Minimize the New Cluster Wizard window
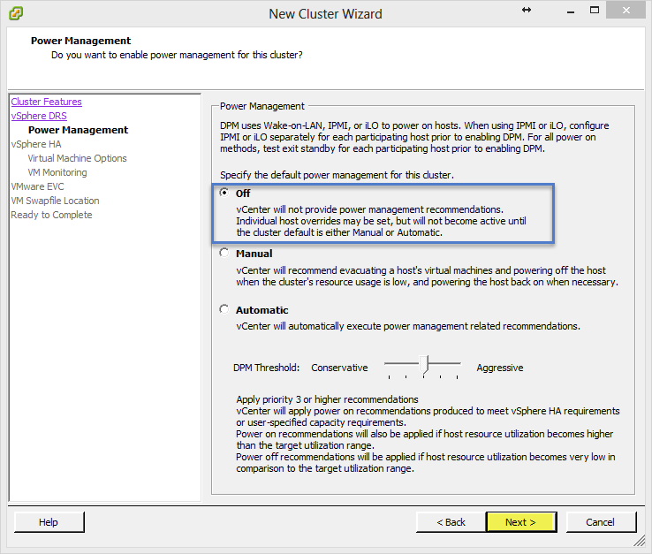This screenshot has height=554, width=652. [571, 11]
